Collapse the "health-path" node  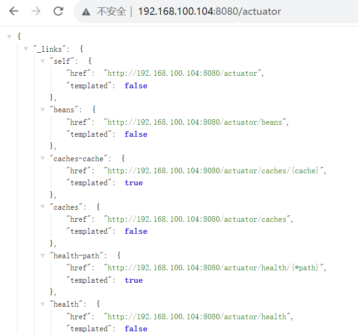tap(42, 255)
